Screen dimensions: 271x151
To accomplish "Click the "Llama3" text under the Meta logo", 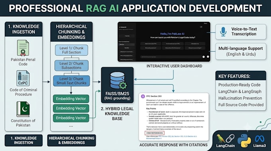I will (259, 146).
